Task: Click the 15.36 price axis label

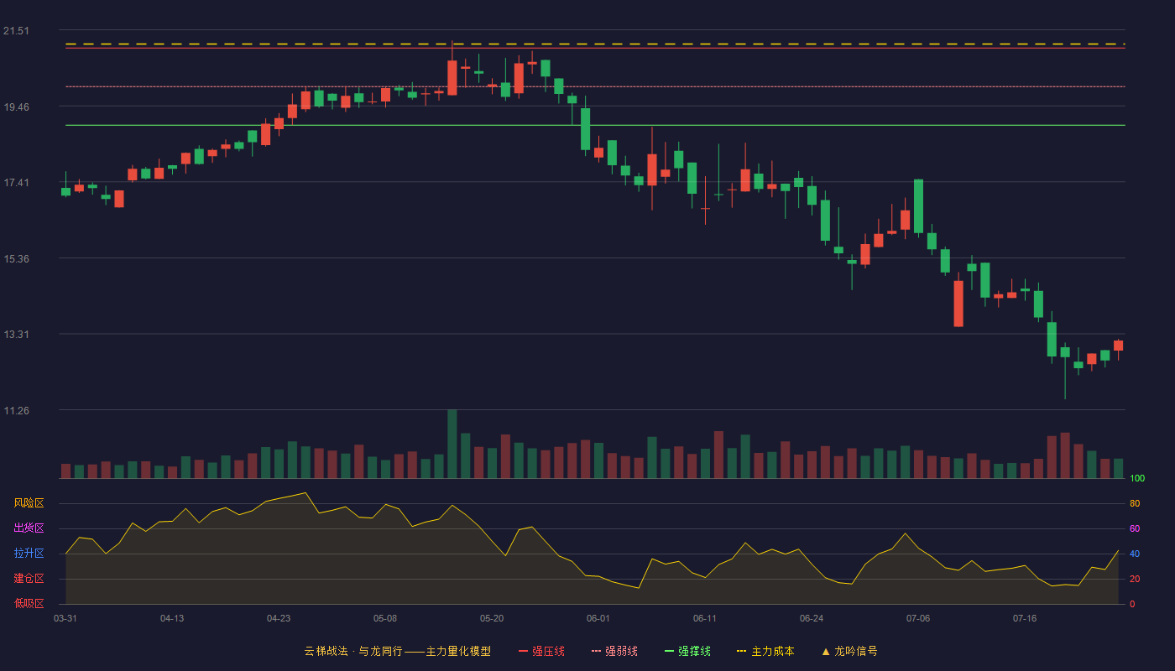Action: pyautogui.click(x=16, y=258)
